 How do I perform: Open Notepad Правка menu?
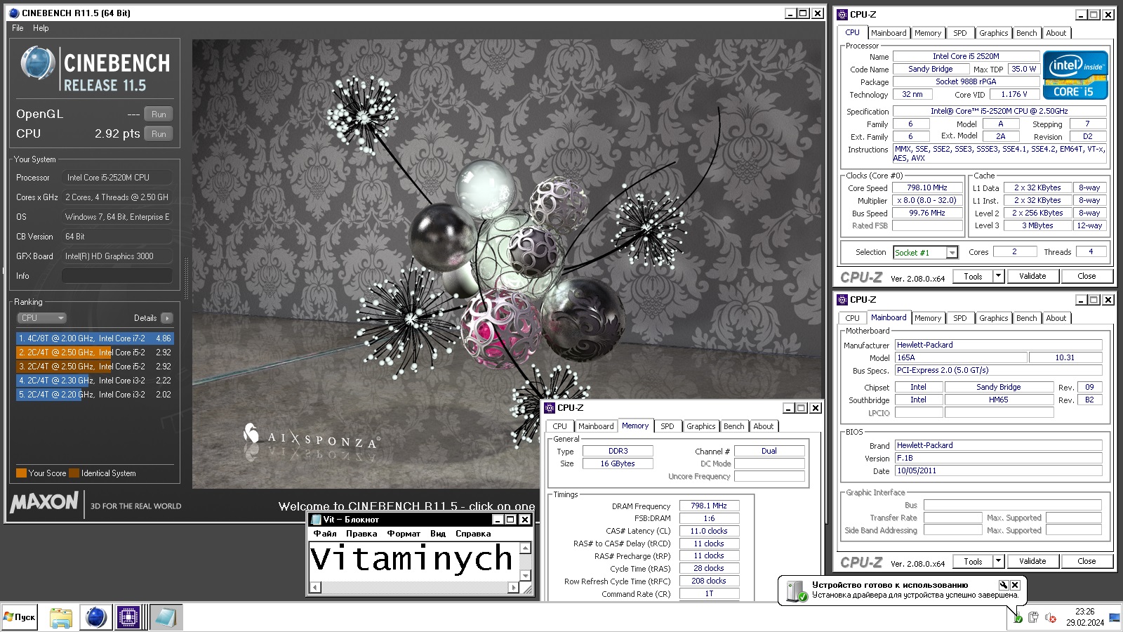click(x=361, y=534)
